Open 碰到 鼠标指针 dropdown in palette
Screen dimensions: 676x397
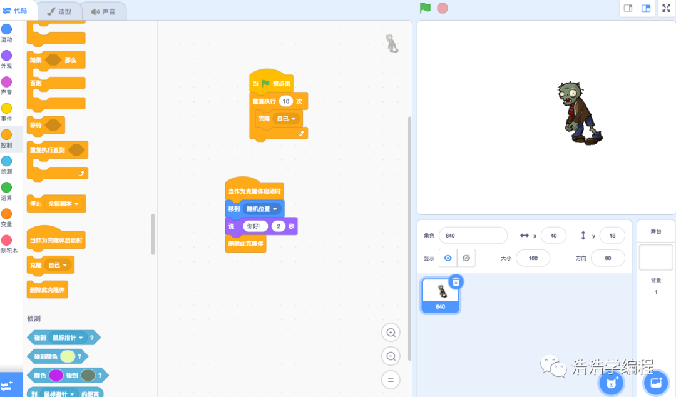68,338
